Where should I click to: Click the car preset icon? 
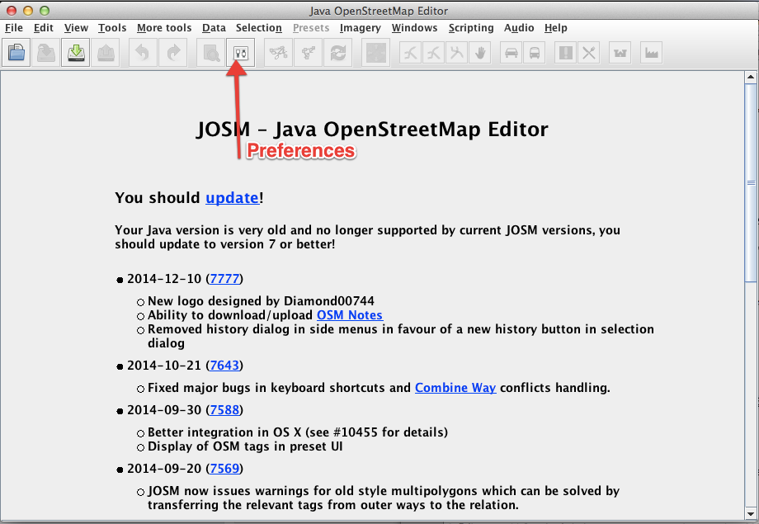point(511,52)
